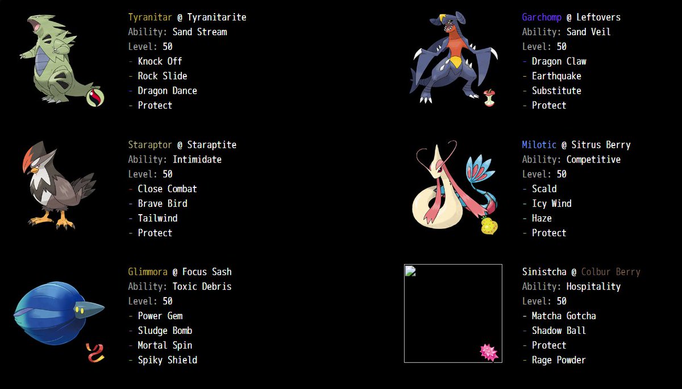The width and height of the screenshot is (682, 389).
Task: Select the Glimmora name text
Action: tap(148, 272)
